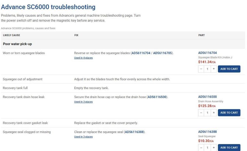The width and height of the screenshot is (247, 151).
Task: Open 'Used in 3 places' under drain hose fix
Action: pyautogui.click(x=83, y=102)
